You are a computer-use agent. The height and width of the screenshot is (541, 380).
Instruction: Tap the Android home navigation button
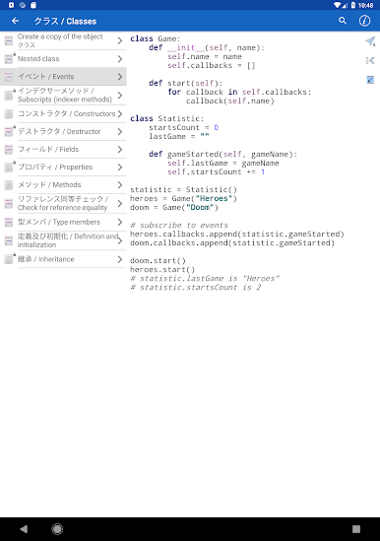click(57, 529)
